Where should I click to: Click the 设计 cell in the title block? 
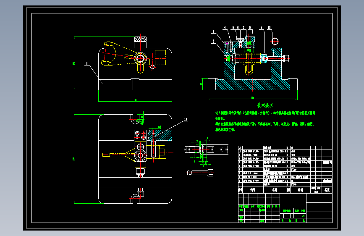pos(241,210)
